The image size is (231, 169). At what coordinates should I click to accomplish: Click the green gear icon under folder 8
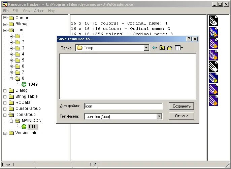[24, 84]
